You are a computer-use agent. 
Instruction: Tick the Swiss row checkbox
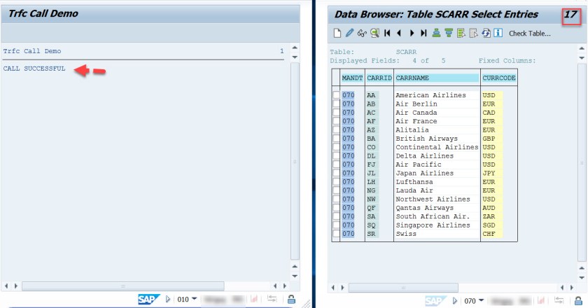point(336,234)
